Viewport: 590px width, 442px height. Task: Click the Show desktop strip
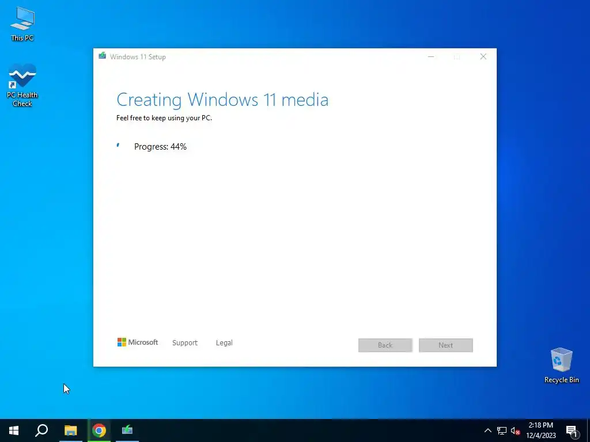[x=588, y=430]
